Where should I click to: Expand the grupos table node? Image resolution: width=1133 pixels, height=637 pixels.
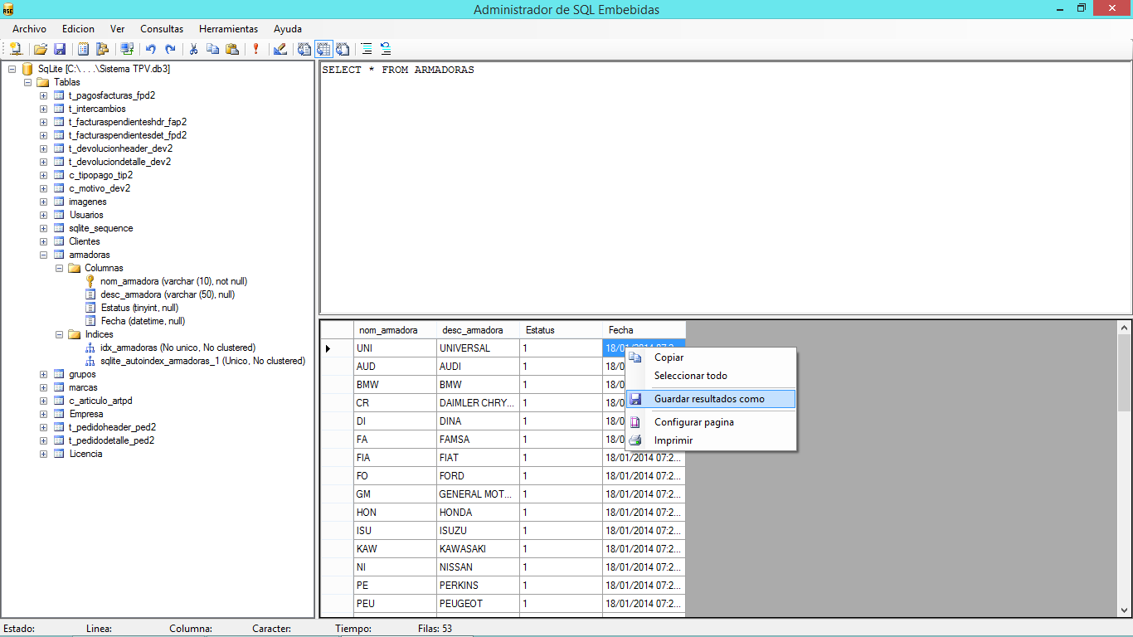pyautogui.click(x=43, y=374)
